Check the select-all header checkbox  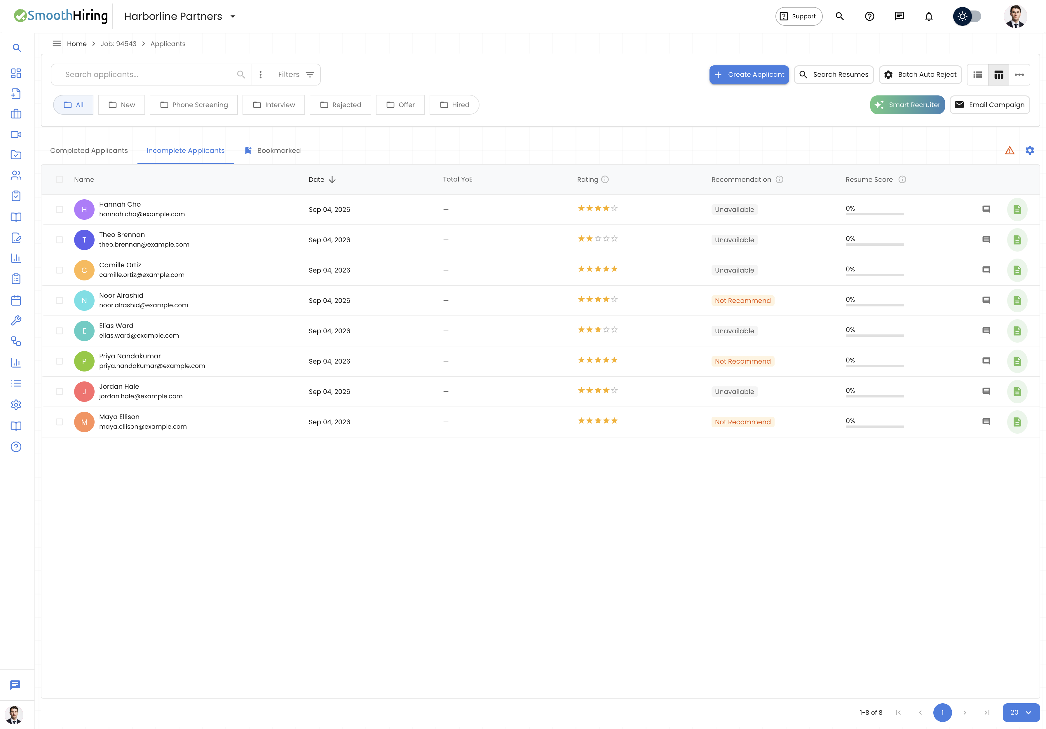[x=59, y=179]
